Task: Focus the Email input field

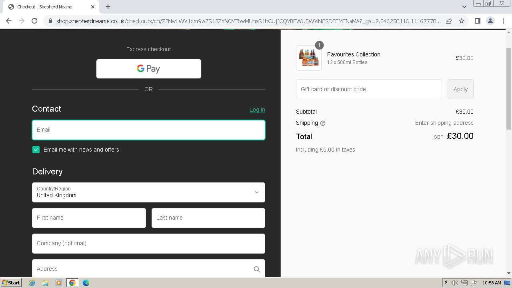Action: (x=148, y=130)
